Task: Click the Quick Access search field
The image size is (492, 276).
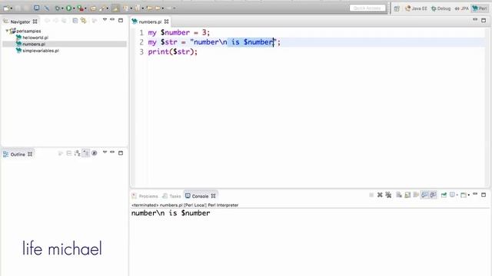Action: (x=367, y=8)
